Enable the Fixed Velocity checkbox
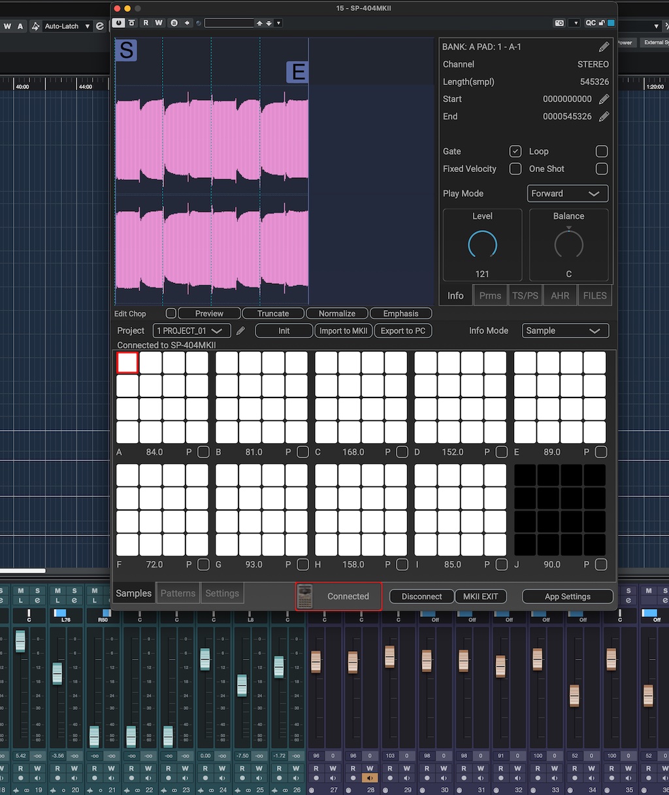 click(515, 169)
